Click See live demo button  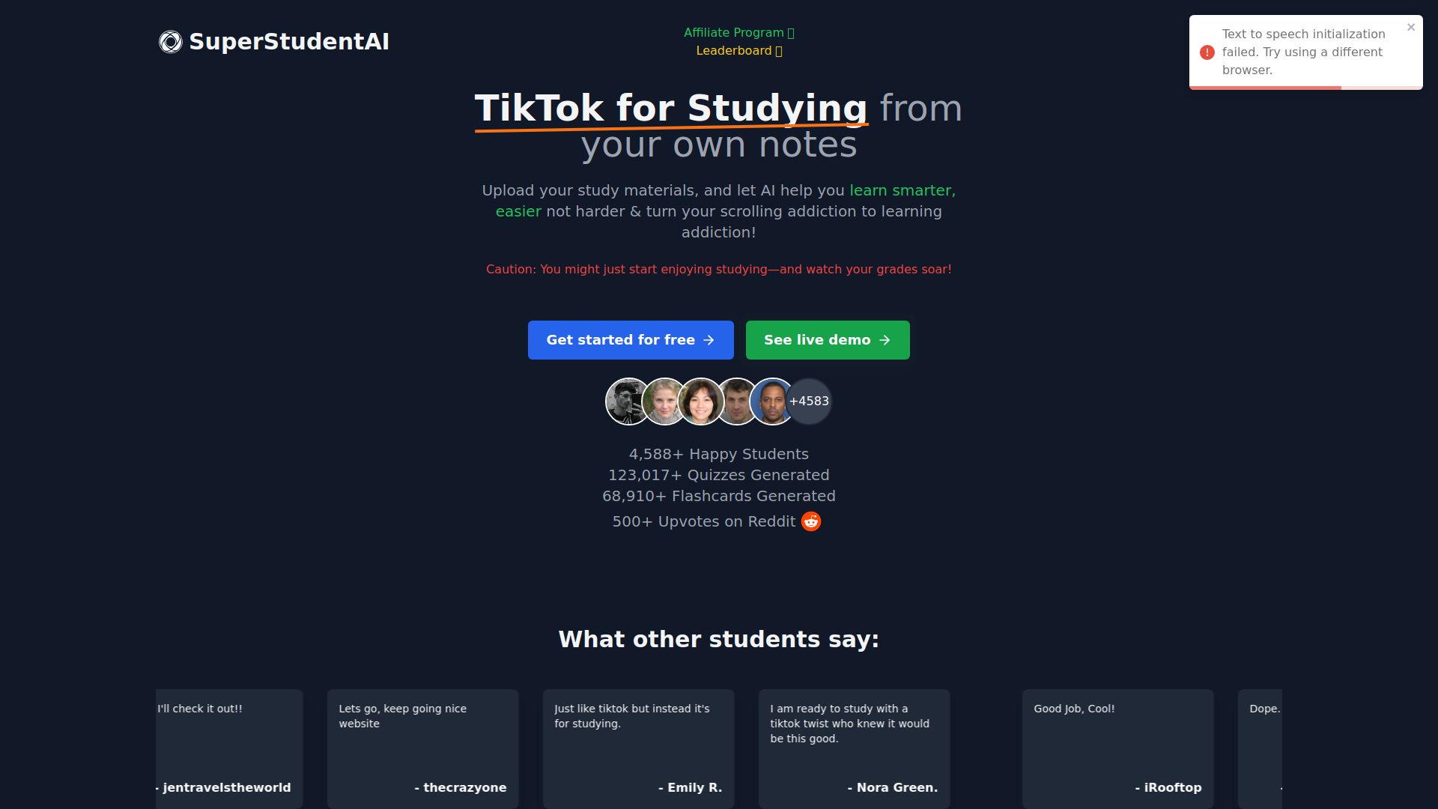click(828, 340)
